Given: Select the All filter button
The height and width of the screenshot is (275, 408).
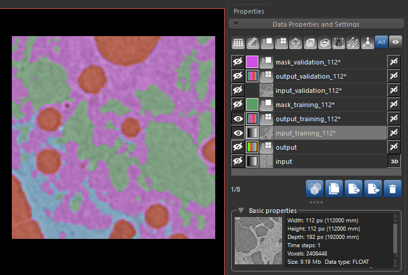Looking at the screenshot, I should (x=381, y=43).
